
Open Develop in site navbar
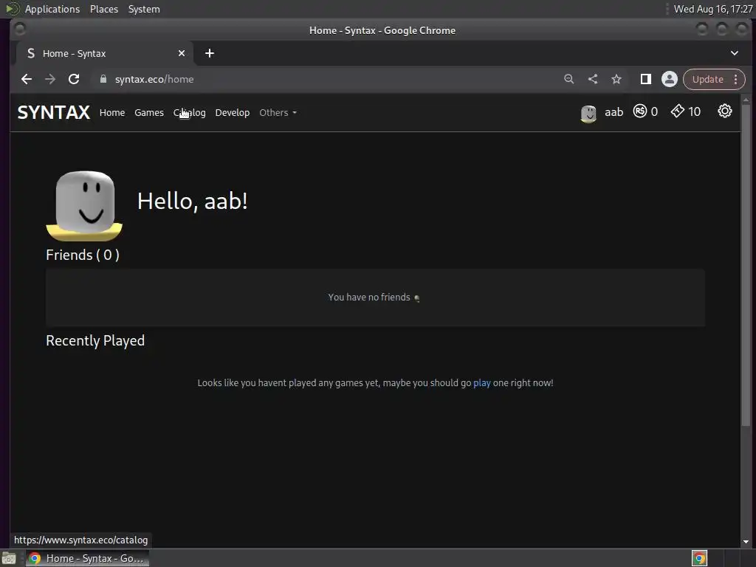point(233,112)
